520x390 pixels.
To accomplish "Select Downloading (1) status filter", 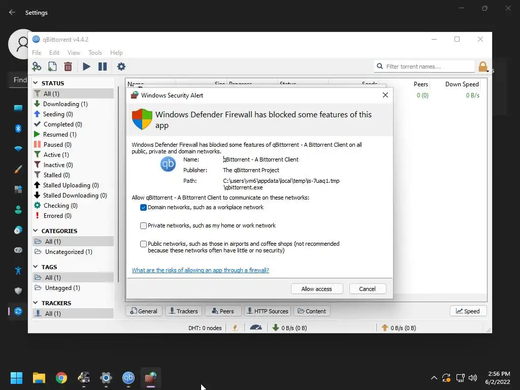I will [x=66, y=104].
